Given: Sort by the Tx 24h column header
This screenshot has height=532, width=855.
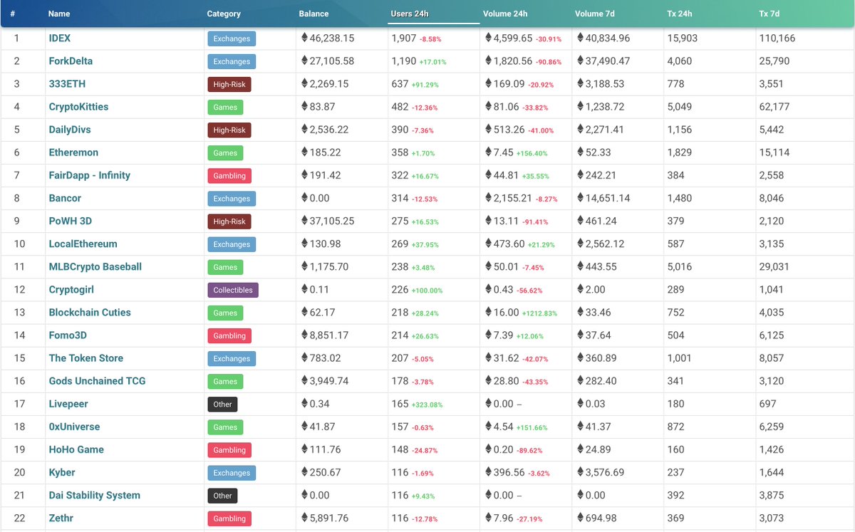Looking at the screenshot, I should (679, 14).
